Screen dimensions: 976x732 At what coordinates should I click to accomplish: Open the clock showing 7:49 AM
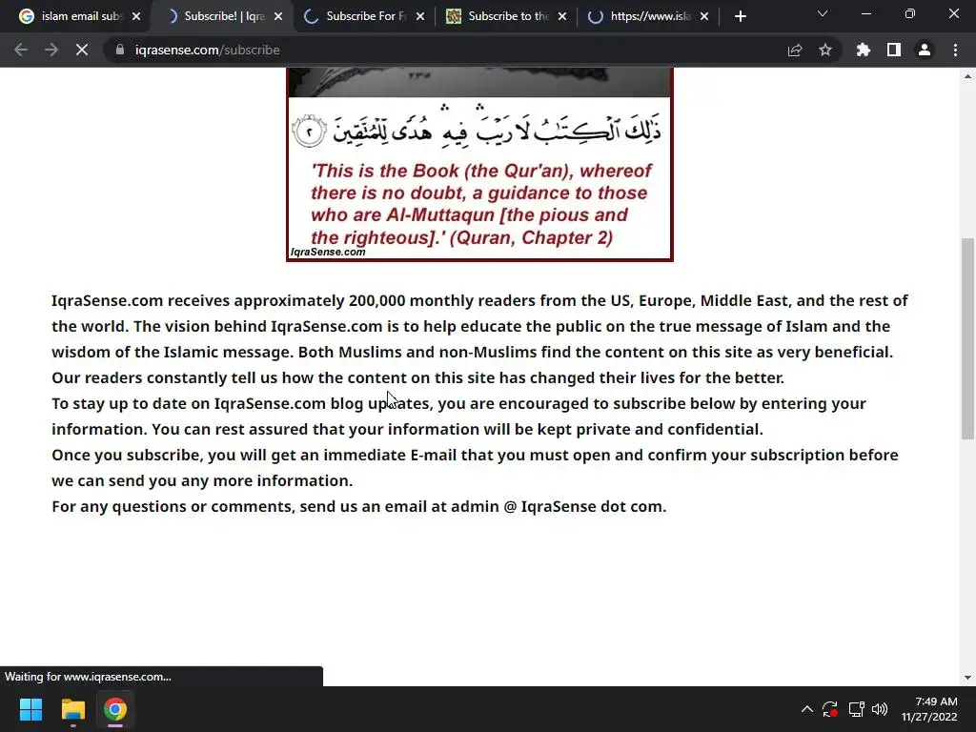pos(929,709)
